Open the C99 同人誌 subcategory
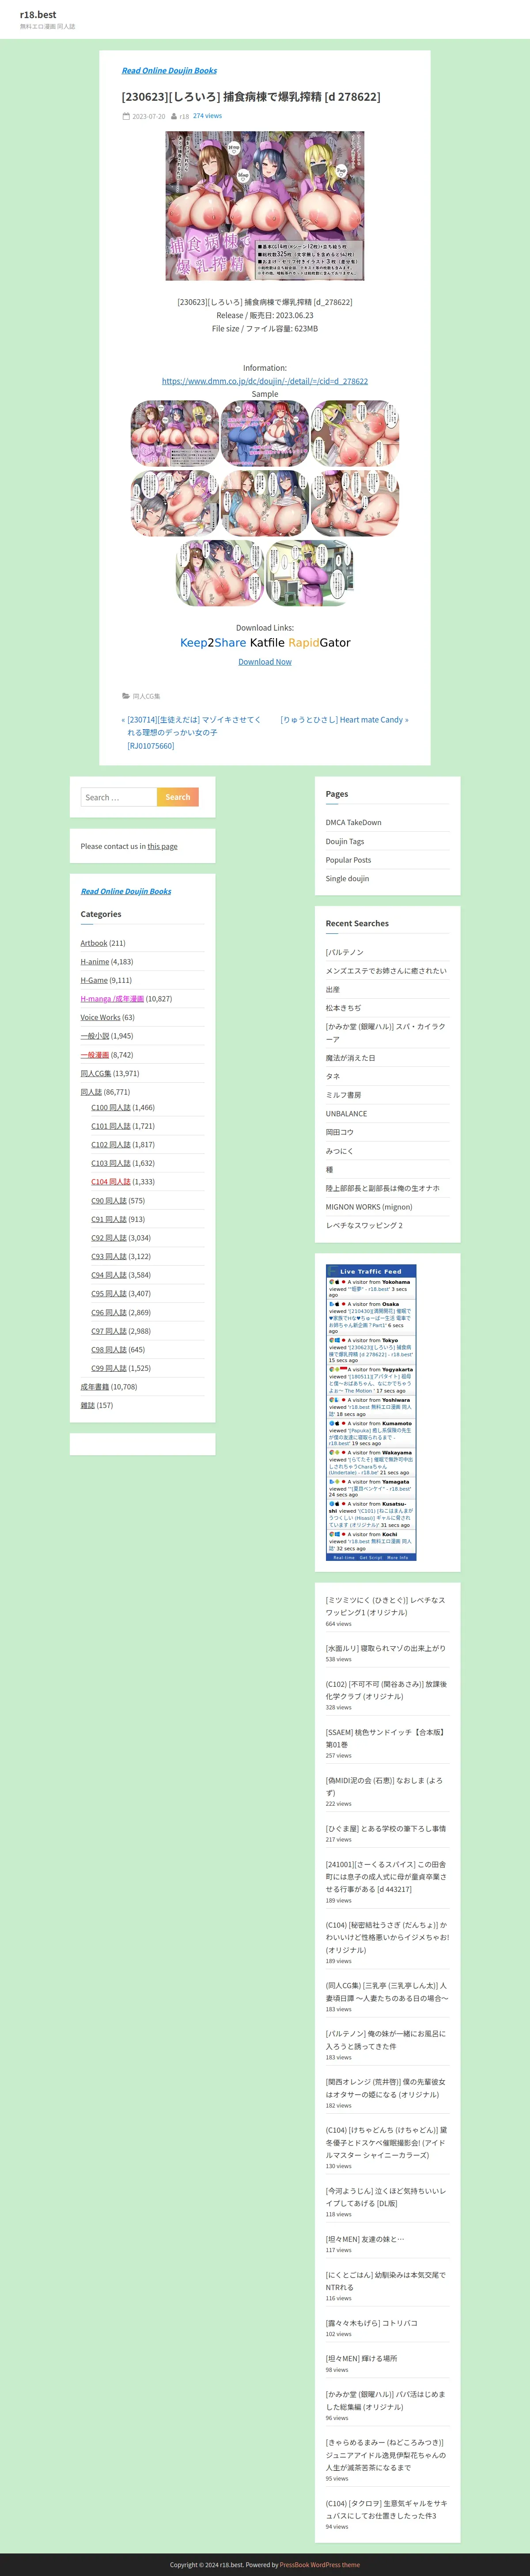The image size is (530, 2576). pos(109,1368)
